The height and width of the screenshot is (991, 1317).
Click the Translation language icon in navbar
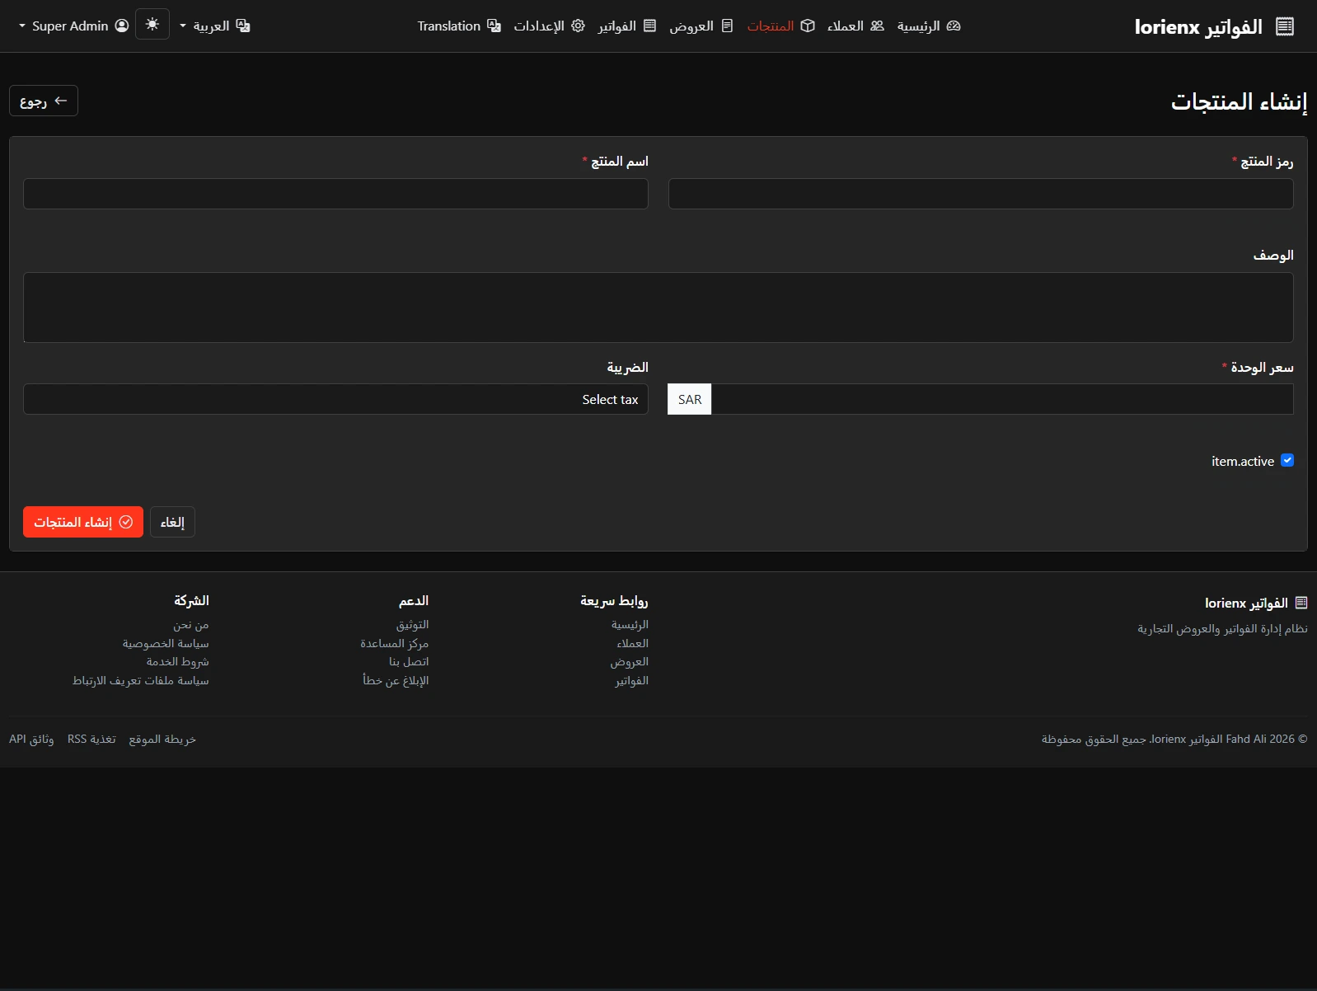pos(494,26)
